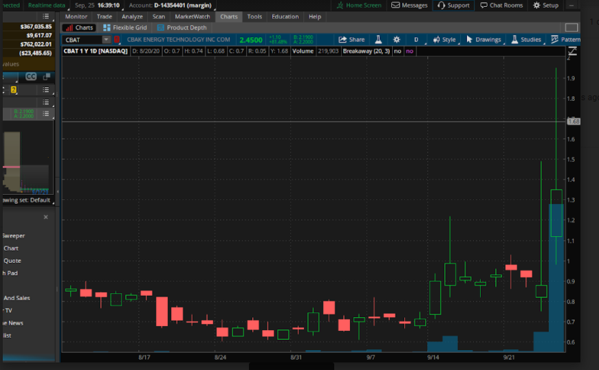Switch to the MarketWatch tab
Viewport: 599px width, 370px height.
[x=192, y=16]
